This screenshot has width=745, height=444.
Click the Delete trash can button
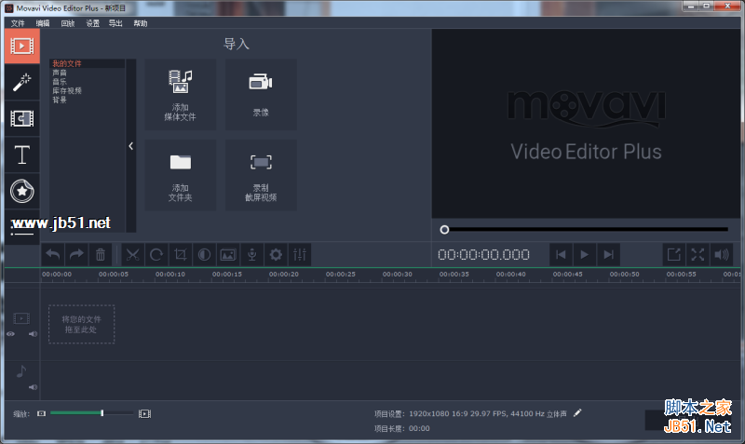coord(101,254)
